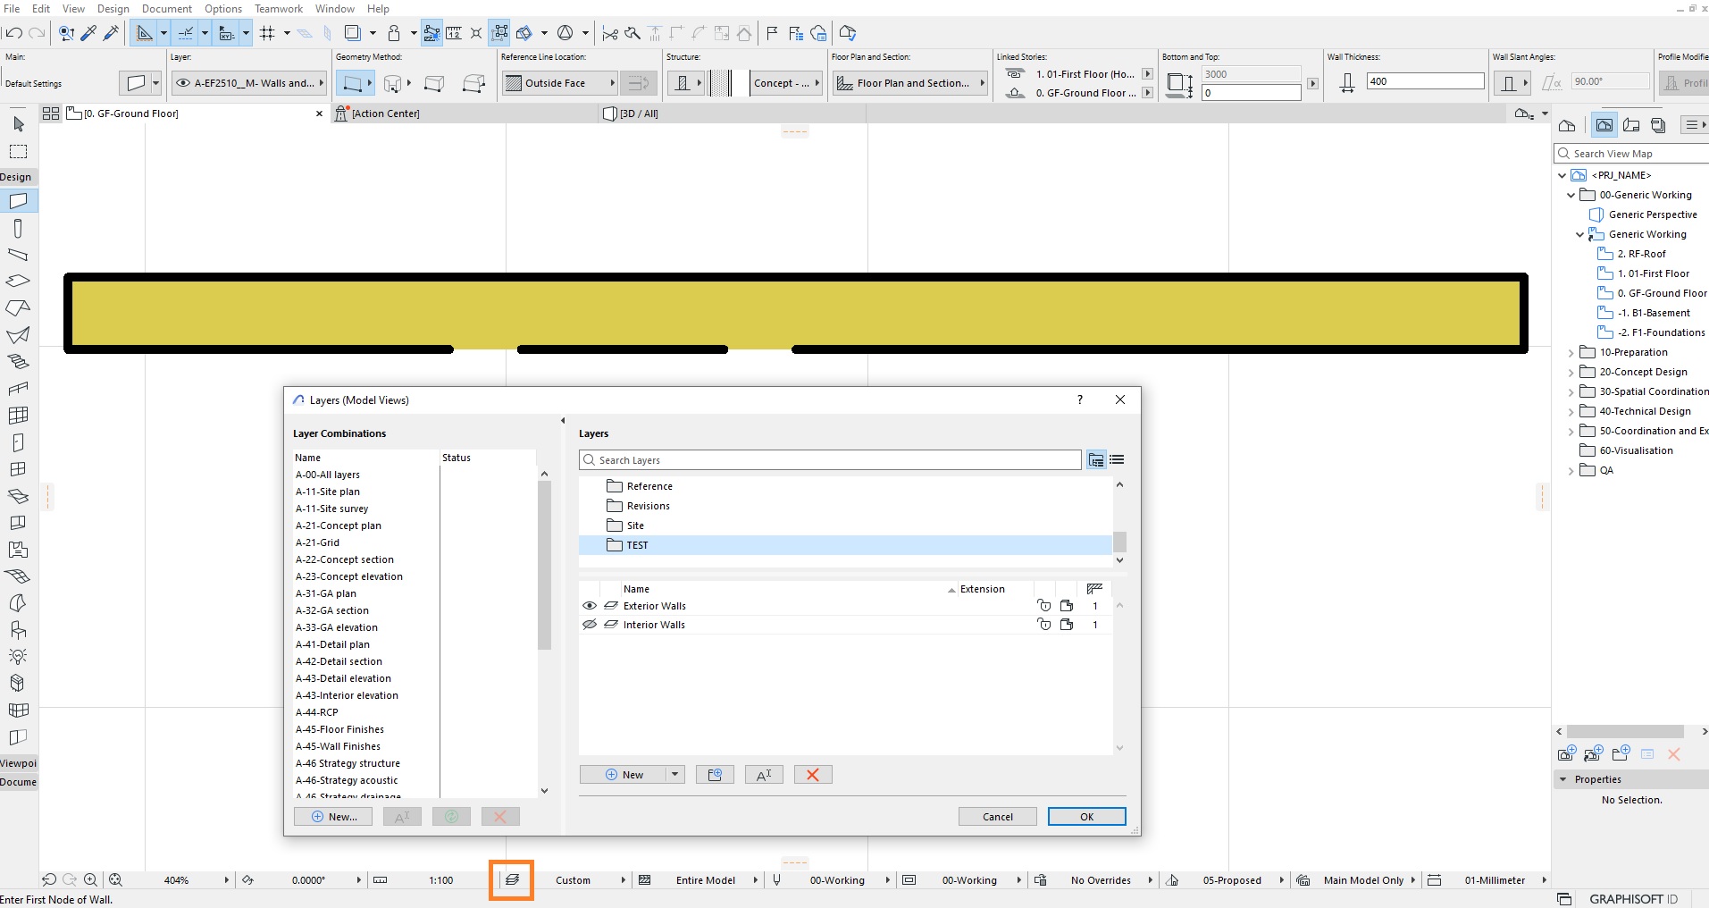This screenshot has height=908, width=1709.
Task: Select the A-31-GA plan layer combination
Action: [x=326, y=593]
